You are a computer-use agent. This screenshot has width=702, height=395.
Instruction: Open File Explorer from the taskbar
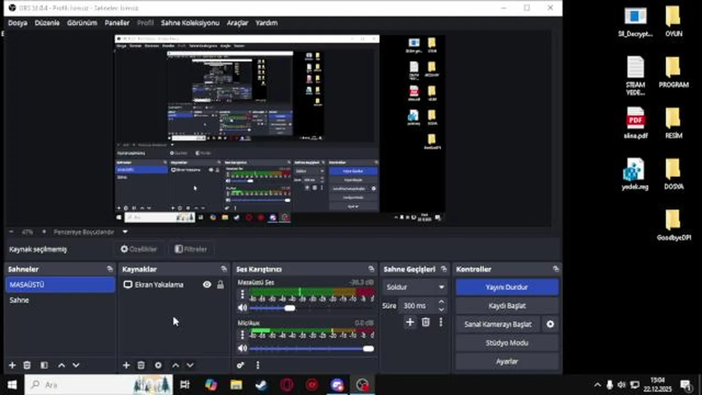[x=236, y=385]
